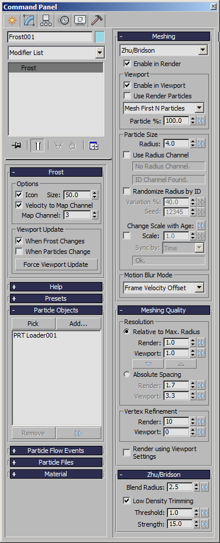This screenshot has height=543, width=220.
Task: Click arrow button next to Strength
Action: tap(205, 524)
